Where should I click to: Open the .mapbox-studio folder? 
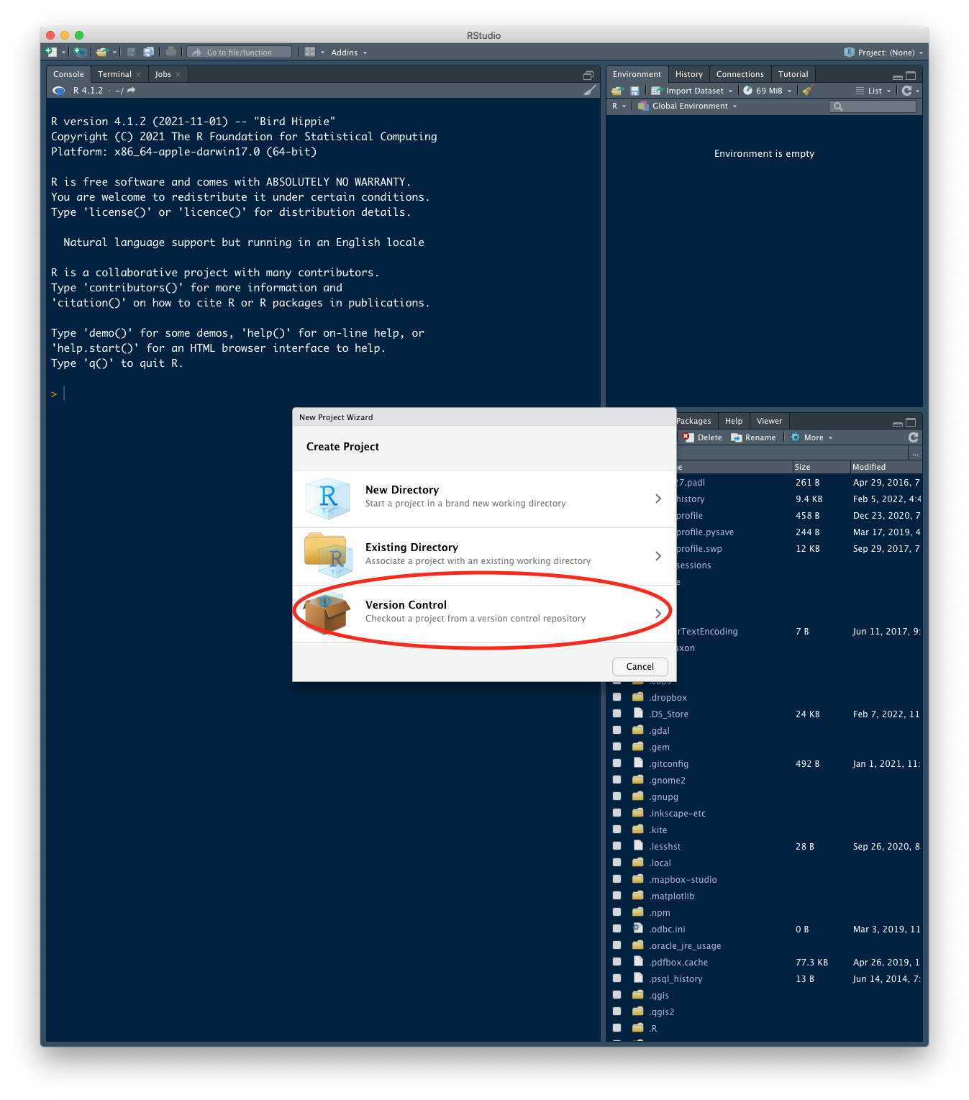coord(682,879)
